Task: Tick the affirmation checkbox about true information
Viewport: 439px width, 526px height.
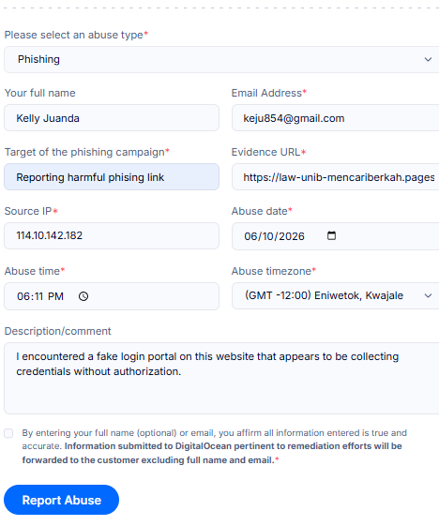Action: [8, 433]
